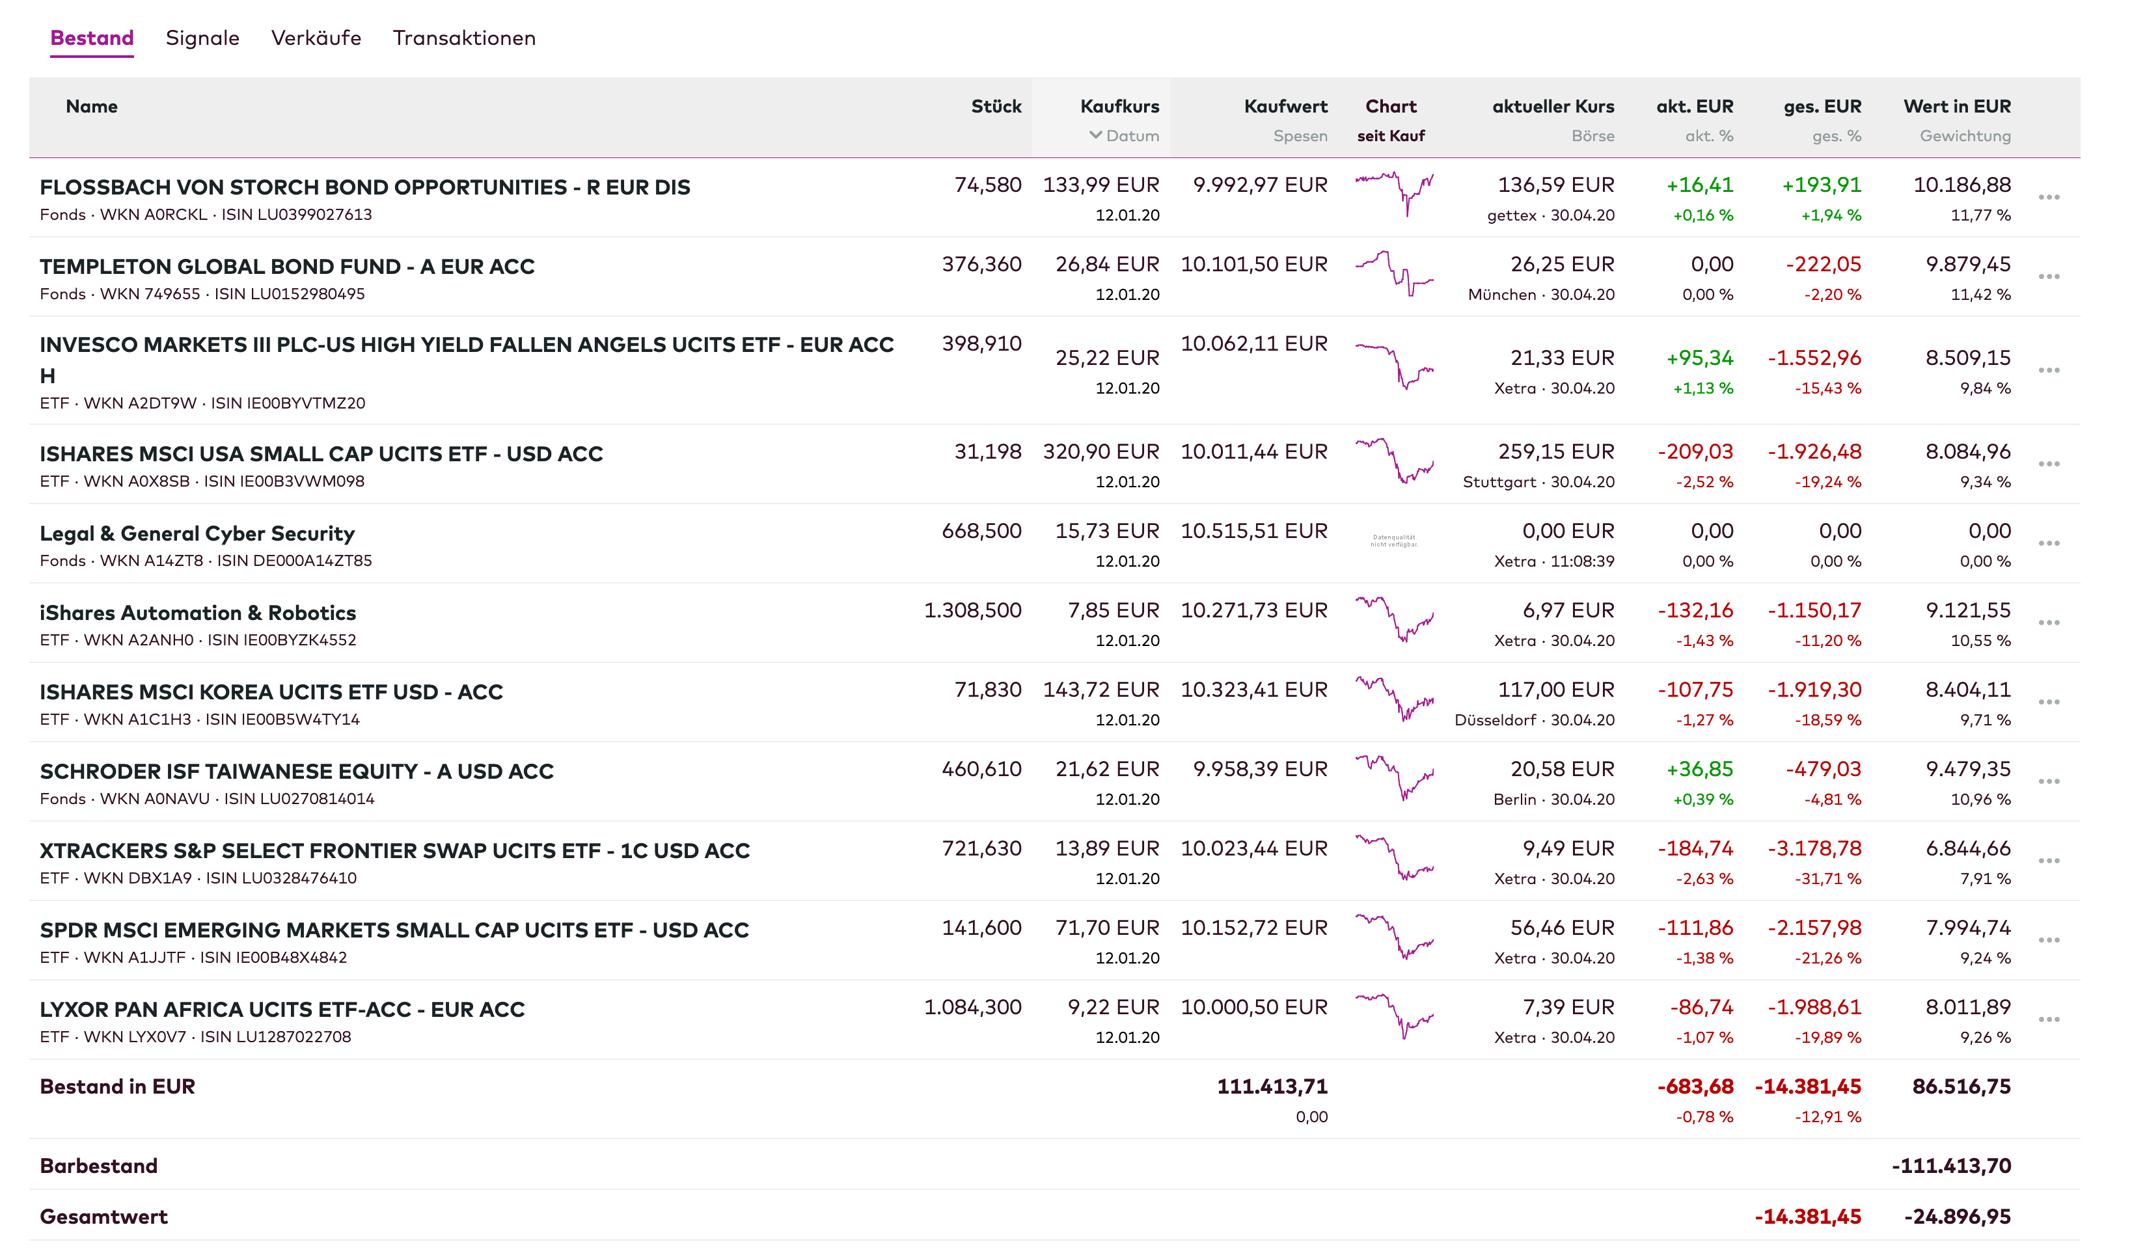This screenshot has width=2132, height=1253.
Task: Open more options for Invesco Fallen Angels ETF
Action: 2048,370
